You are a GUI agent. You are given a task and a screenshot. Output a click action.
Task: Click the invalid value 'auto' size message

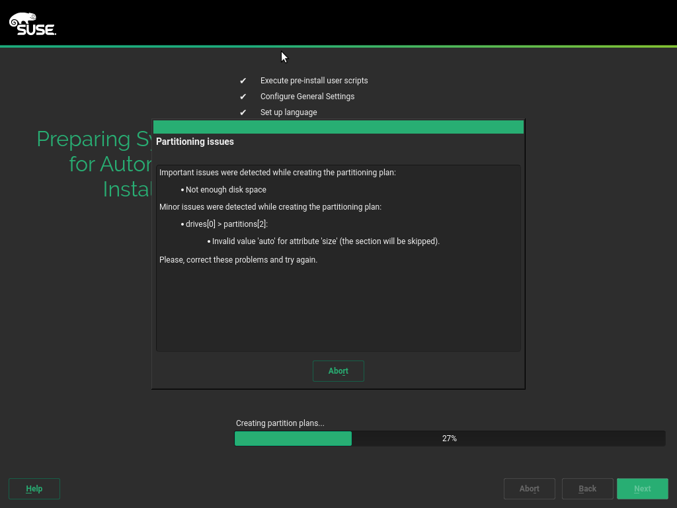pyautogui.click(x=325, y=241)
